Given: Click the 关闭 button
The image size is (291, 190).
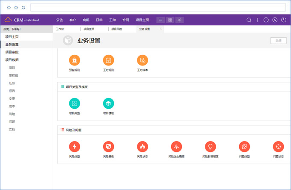Looking at the screenshot, I should pyautogui.click(x=278, y=40).
